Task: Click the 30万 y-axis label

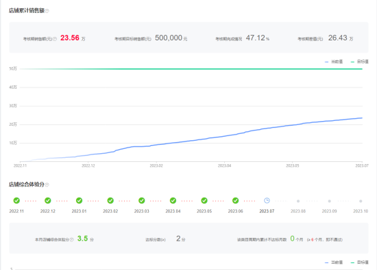Action: pyautogui.click(x=13, y=106)
